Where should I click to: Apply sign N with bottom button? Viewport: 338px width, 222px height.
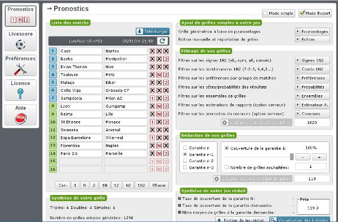[x=84, y=185]
